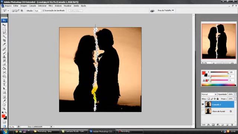Click foreground swatch in Color panel
Image resolution: width=238 pixels, height=134 pixels.
tap(203, 73)
